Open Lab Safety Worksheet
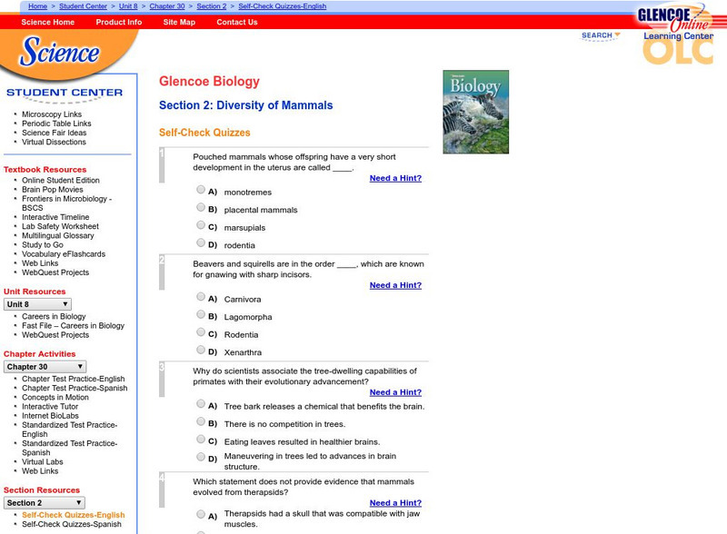 click(60, 226)
